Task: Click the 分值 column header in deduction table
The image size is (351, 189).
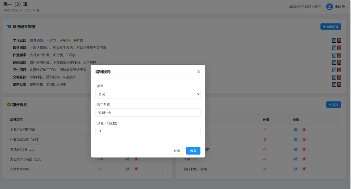Action: click(266, 120)
